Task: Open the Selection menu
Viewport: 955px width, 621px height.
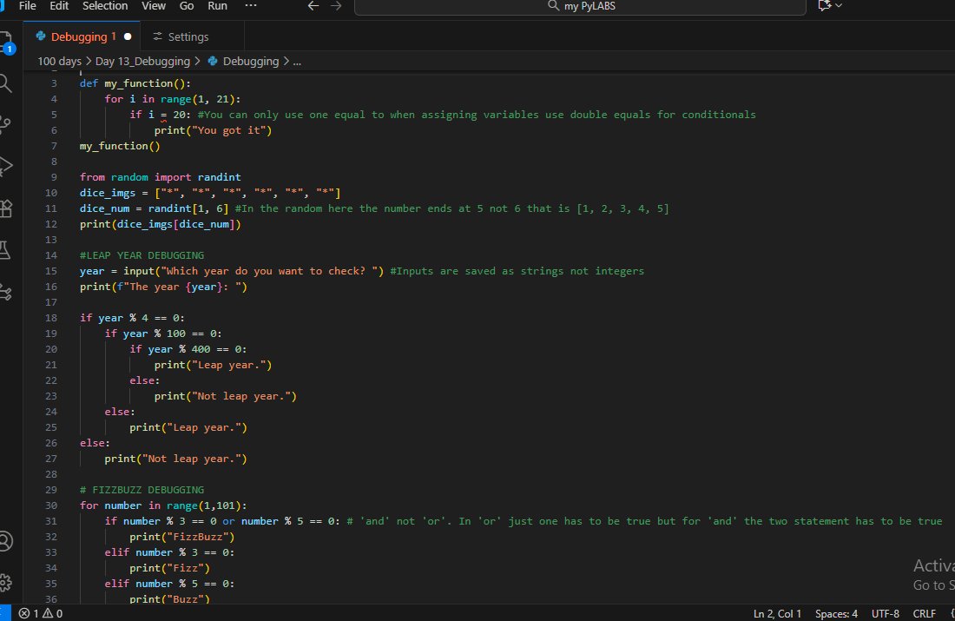Action: pyautogui.click(x=105, y=6)
